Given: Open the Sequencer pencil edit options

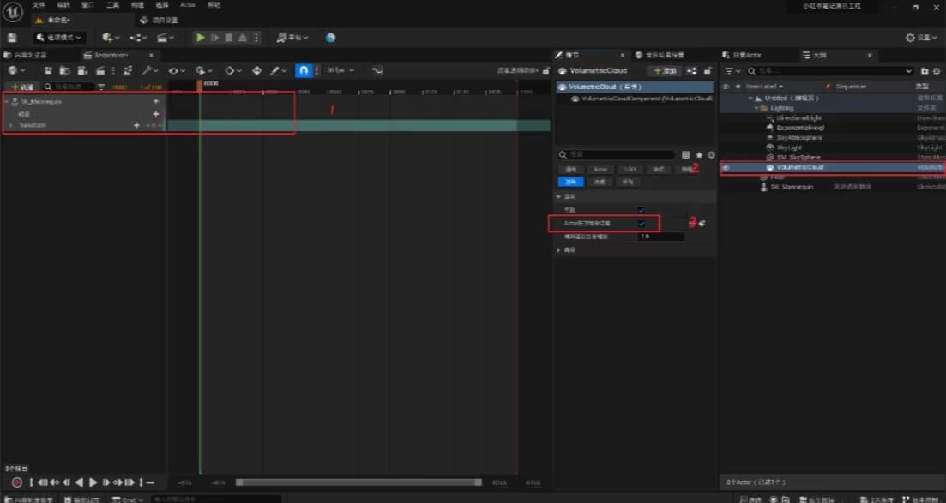Looking at the screenshot, I should (x=278, y=70).
